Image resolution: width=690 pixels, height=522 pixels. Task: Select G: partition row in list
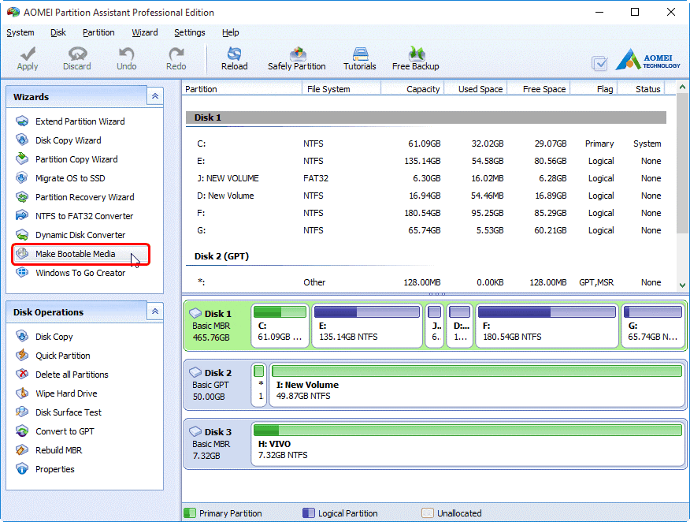[x=426, y=230]
